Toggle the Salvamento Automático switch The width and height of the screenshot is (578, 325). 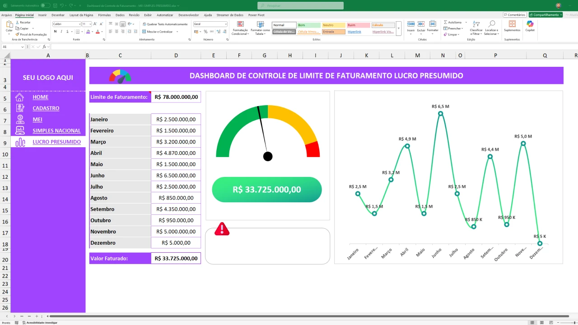pyautogui.click(x=45, y=5)
